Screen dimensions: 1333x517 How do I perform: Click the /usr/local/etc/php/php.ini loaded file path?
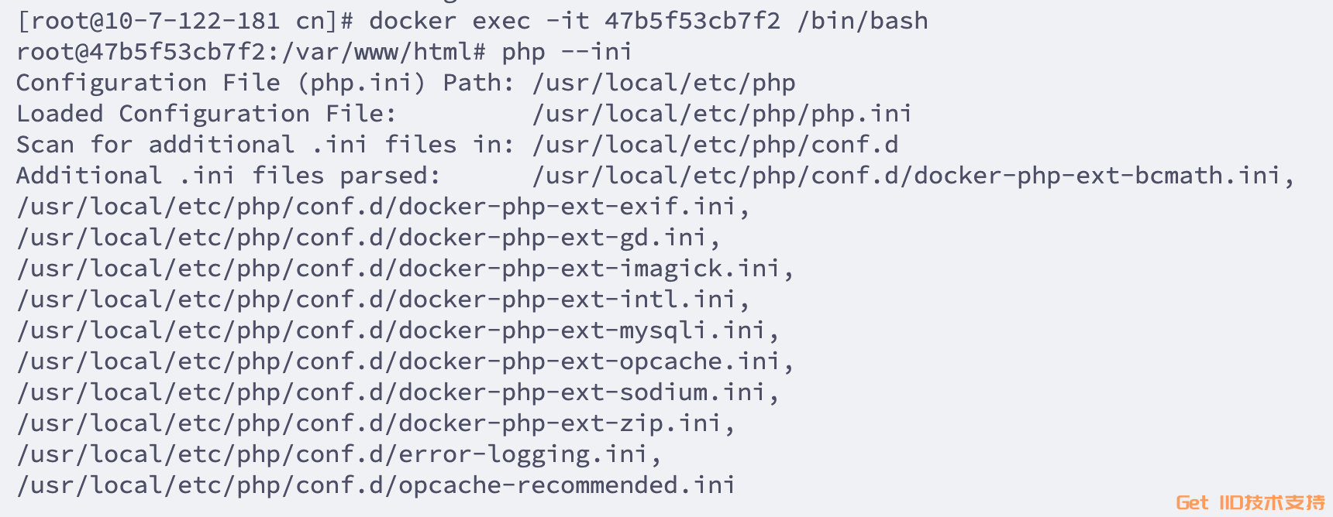(x=722, y=114)
